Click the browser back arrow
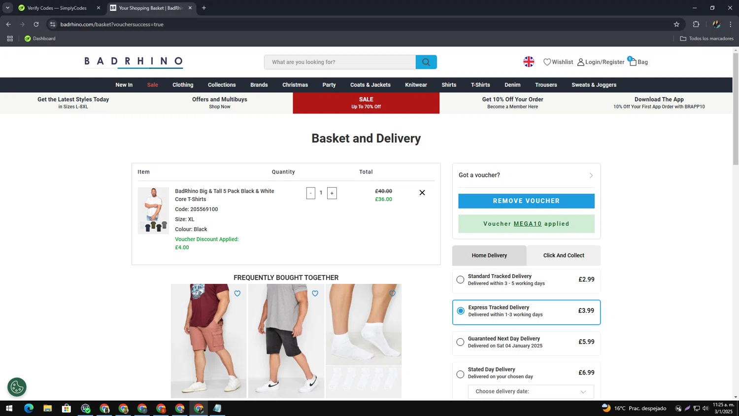Screen dimensions: 739x416 8,24
